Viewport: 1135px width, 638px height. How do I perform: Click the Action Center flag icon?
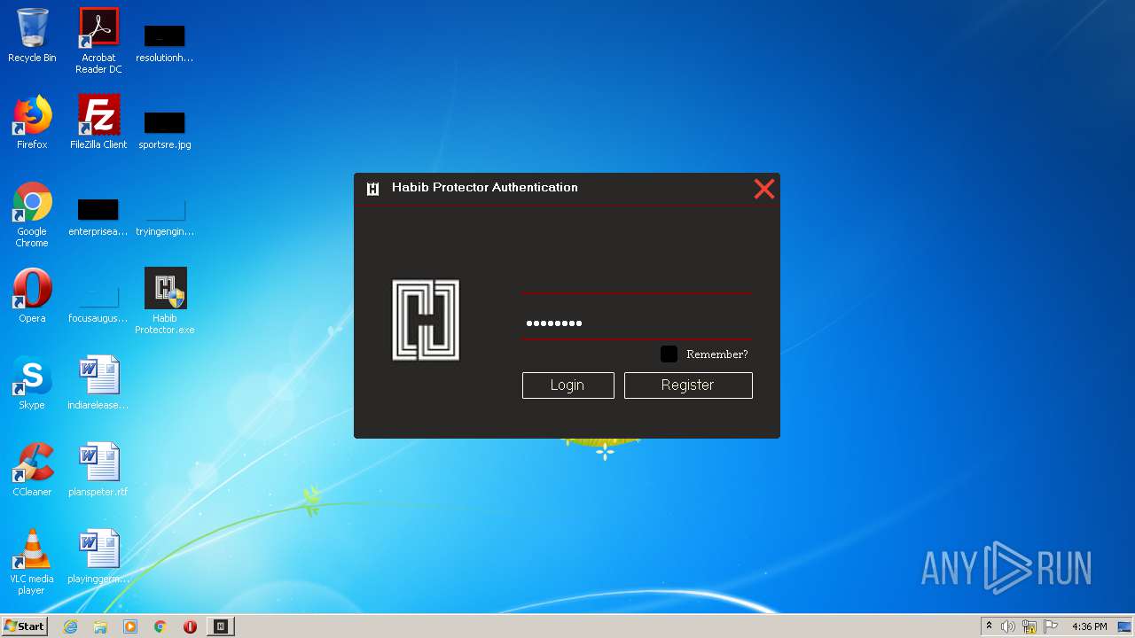point(1051,626)
